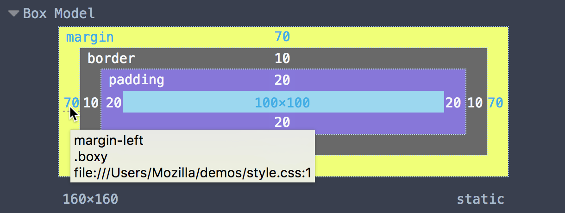Edit the padding-top value 20
Image resolution: width=565 pixels, height=213 pixels.
coord(282,81)
